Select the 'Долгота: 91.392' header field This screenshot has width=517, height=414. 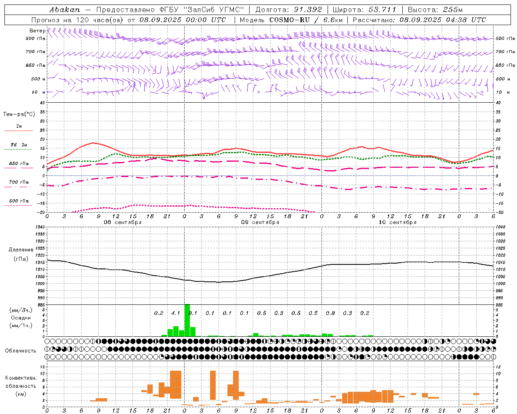[289, 10]
